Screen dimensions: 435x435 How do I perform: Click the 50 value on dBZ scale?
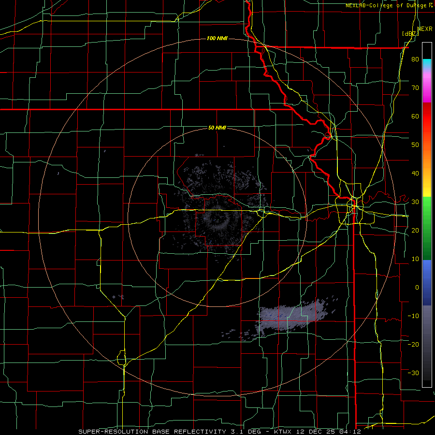tap(415, 145)
